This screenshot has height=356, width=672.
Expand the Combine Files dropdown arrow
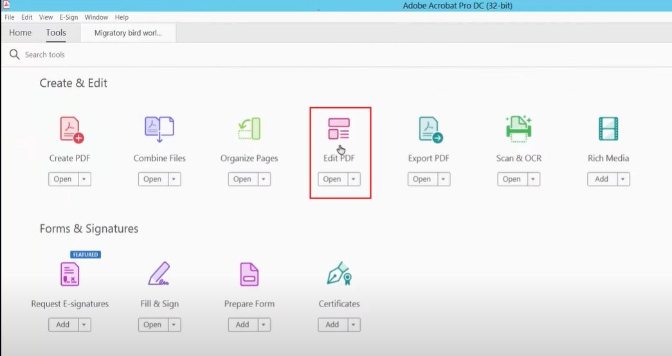coord(174,179)
